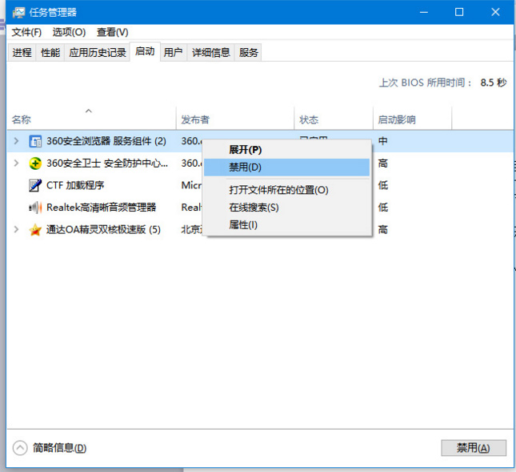Click startup impact 低 in CTF row
This screenshot has height=472, width=516.
[x=383, y=185]
